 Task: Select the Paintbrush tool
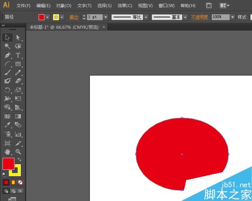click(8, 73)
